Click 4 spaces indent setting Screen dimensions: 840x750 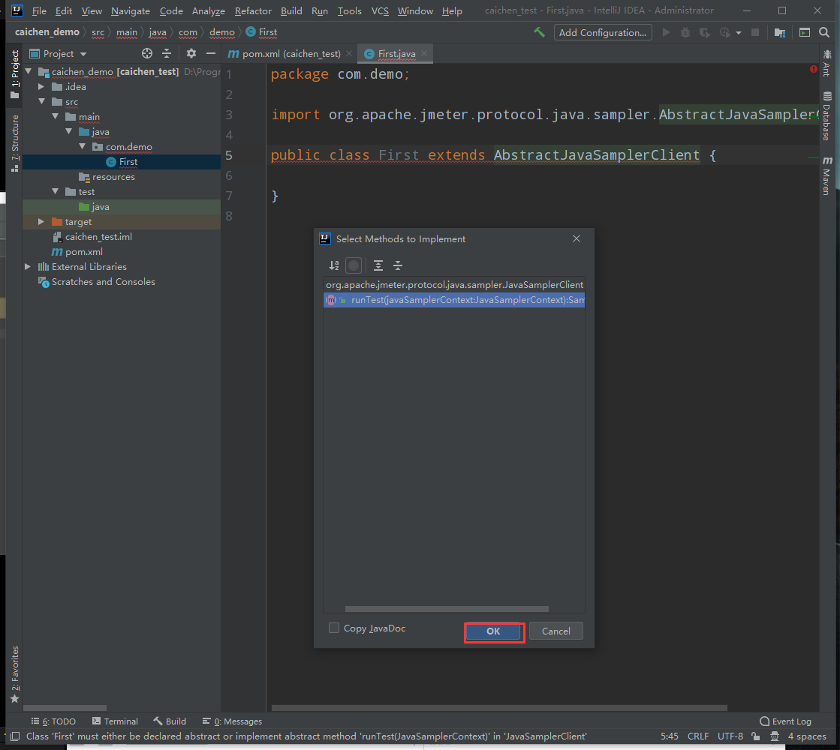pyautogui.click(x=807, y=736)
